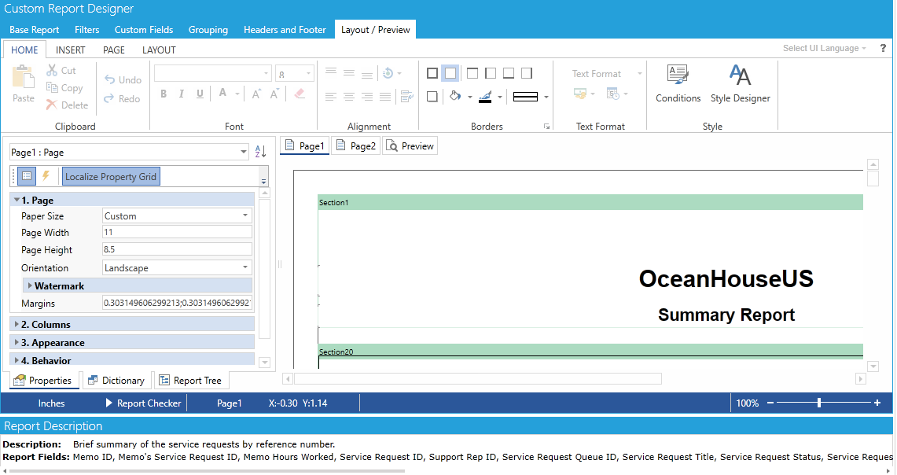This screenshot has width=897, height=475.
Task: Open the Style Designer
Action: coord(741,83)
